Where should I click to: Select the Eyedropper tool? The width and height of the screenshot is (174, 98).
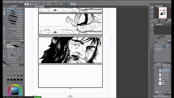point(4,24)
